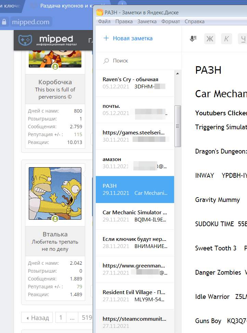The image size is (247, 333).
Task: Toggle bold formatting with the Ж button
Action: click(x=210, y=39)
